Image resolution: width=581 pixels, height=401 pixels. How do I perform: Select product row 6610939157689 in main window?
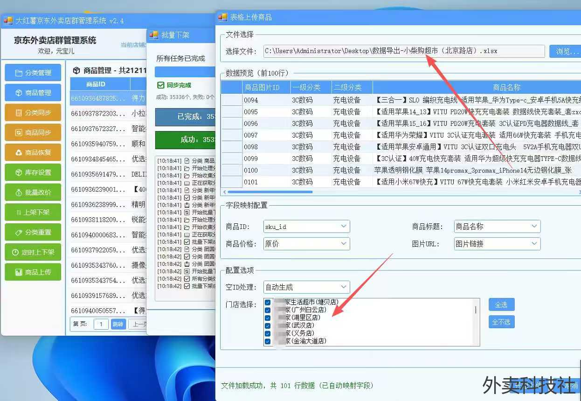108,296
